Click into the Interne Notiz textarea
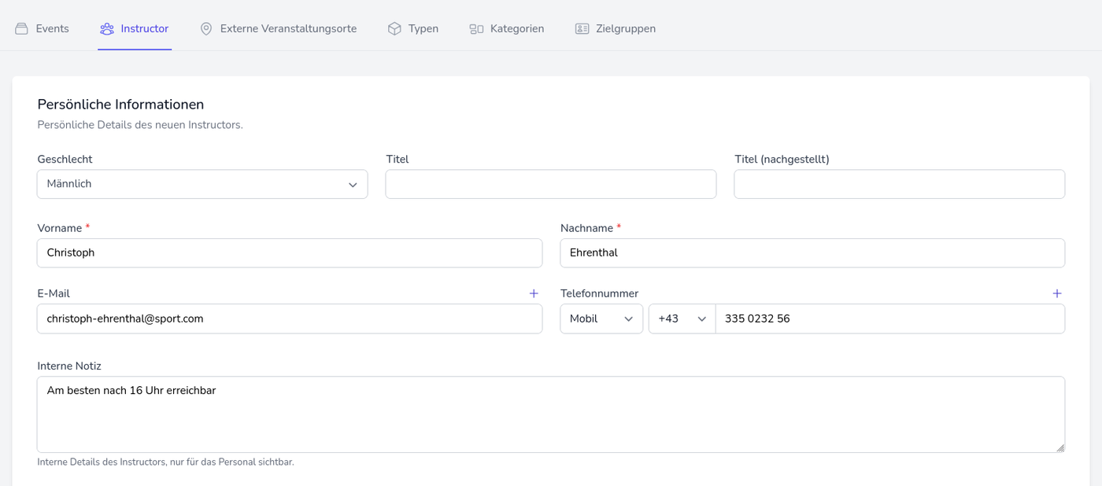Image resolution: width=1102 pixels, height=486 pixels. [x=550, y=414]
